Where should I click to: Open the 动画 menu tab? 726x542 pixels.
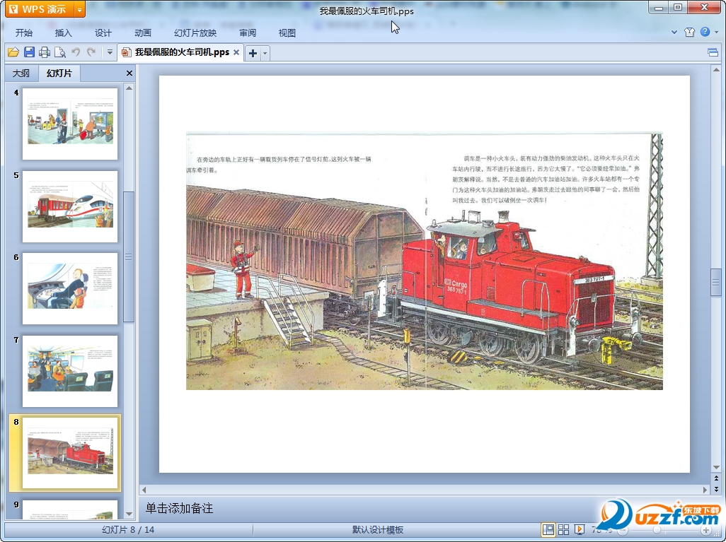[143, 33]
